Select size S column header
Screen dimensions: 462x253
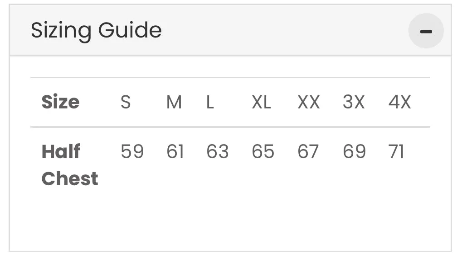(x=126, y=103)
